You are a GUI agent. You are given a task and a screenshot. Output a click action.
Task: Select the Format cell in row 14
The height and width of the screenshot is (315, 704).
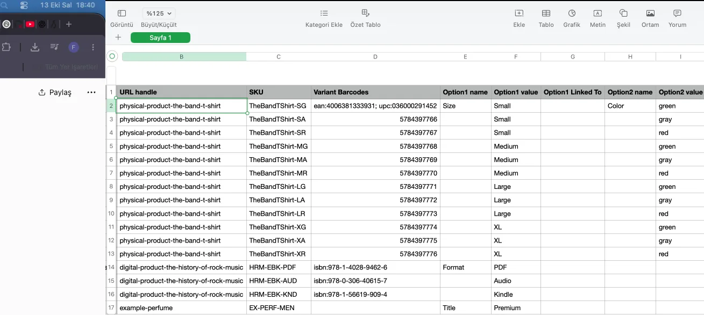(465, 267)
